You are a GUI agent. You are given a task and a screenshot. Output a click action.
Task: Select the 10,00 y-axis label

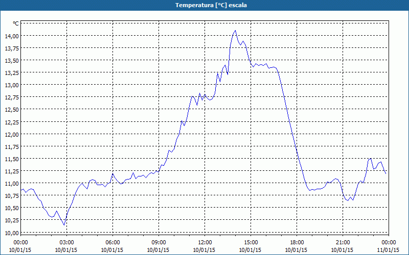12,233
